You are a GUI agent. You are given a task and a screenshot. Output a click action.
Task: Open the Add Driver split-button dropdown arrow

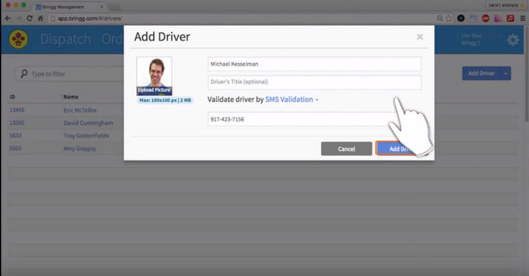point(505,73)
